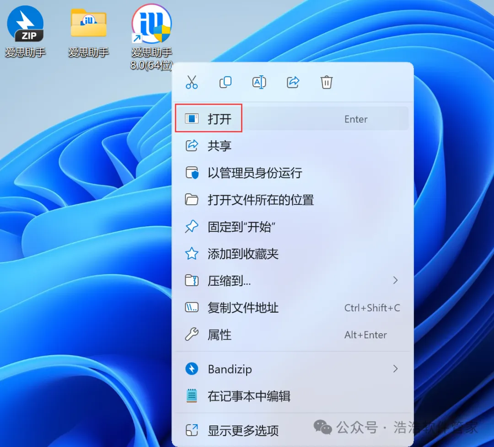
Task: Click the window icon beside 打开
Action: point(192,119)
